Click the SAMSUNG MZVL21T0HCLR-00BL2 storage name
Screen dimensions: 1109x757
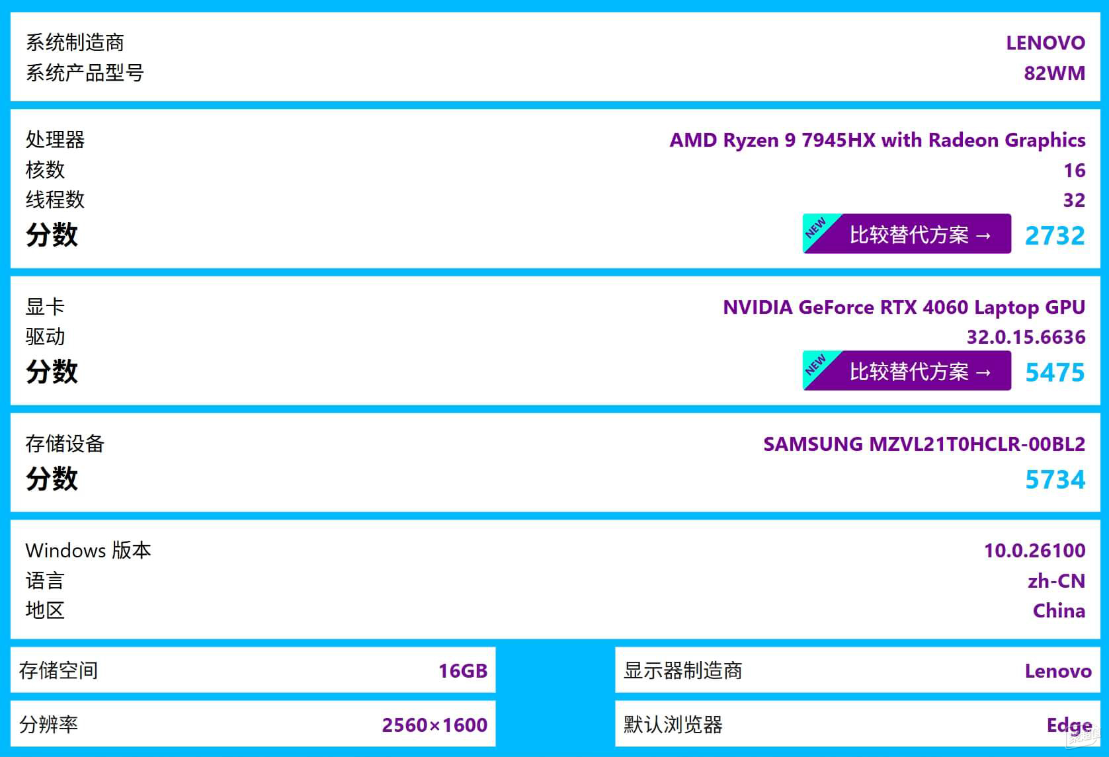(x=924, y=444)
